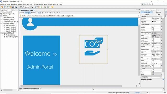The height and width of the screenshot is (94, 167).
Task: Click the Open Project toolbar icon
Action: click(13, 7)
